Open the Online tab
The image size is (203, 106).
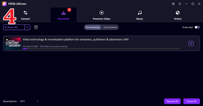point(178,15)
